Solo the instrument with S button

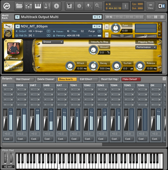[x=107, y=27]
